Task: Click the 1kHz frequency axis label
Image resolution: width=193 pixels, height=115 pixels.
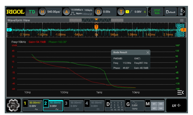Action: coord(99,92)
